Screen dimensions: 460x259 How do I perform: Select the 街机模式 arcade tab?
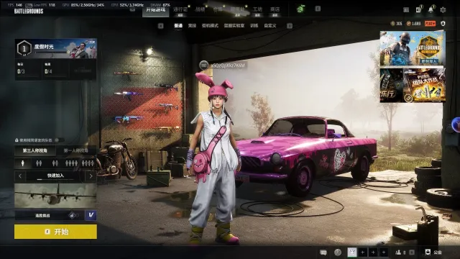coord(210,26)
